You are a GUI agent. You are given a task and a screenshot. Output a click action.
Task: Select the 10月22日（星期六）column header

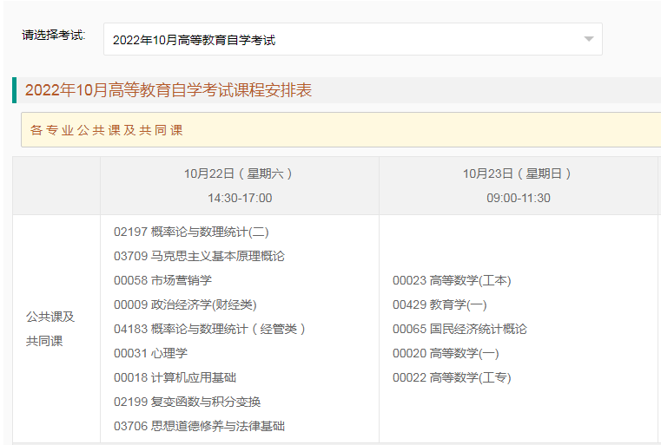239,173
